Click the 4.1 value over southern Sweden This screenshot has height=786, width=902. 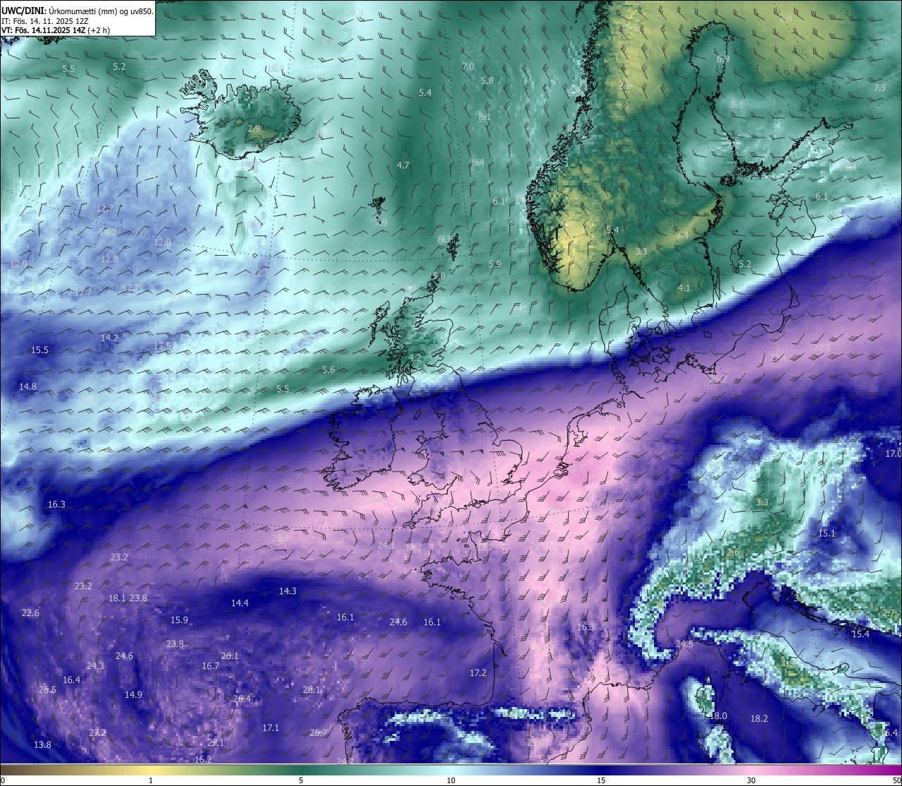pos(684,288)
